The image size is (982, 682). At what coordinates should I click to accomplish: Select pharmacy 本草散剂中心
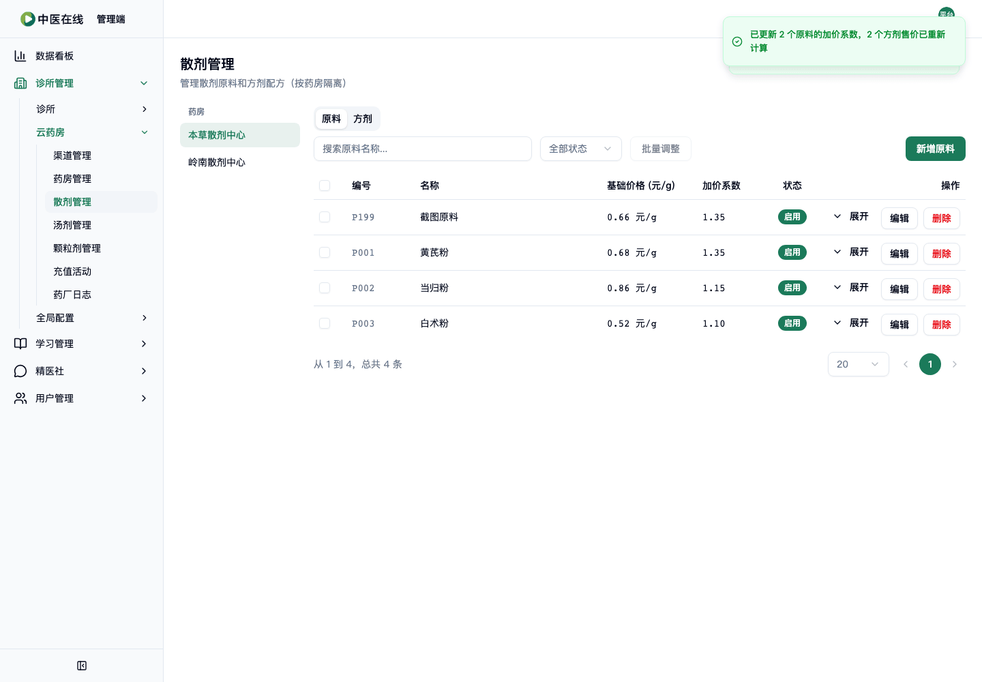click(x=240, y=135)
